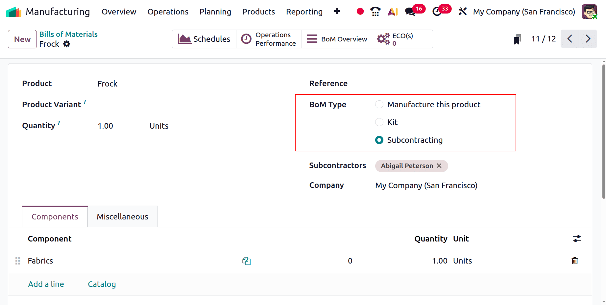The image size is (606, 305).
Task: Go to the next record arrow
Action: (588, 39)
